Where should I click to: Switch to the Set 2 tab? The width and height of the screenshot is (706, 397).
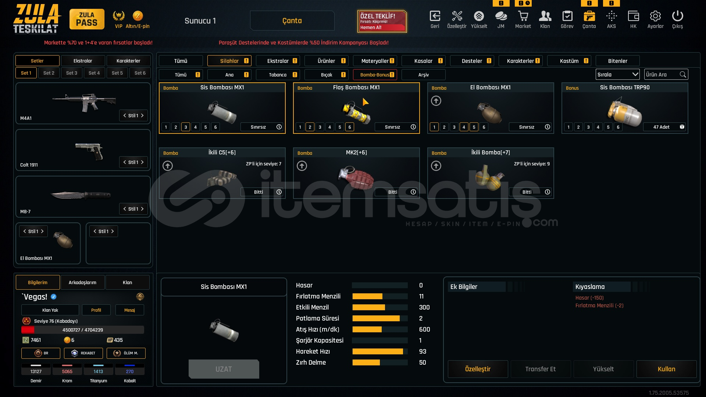[49, 73]
